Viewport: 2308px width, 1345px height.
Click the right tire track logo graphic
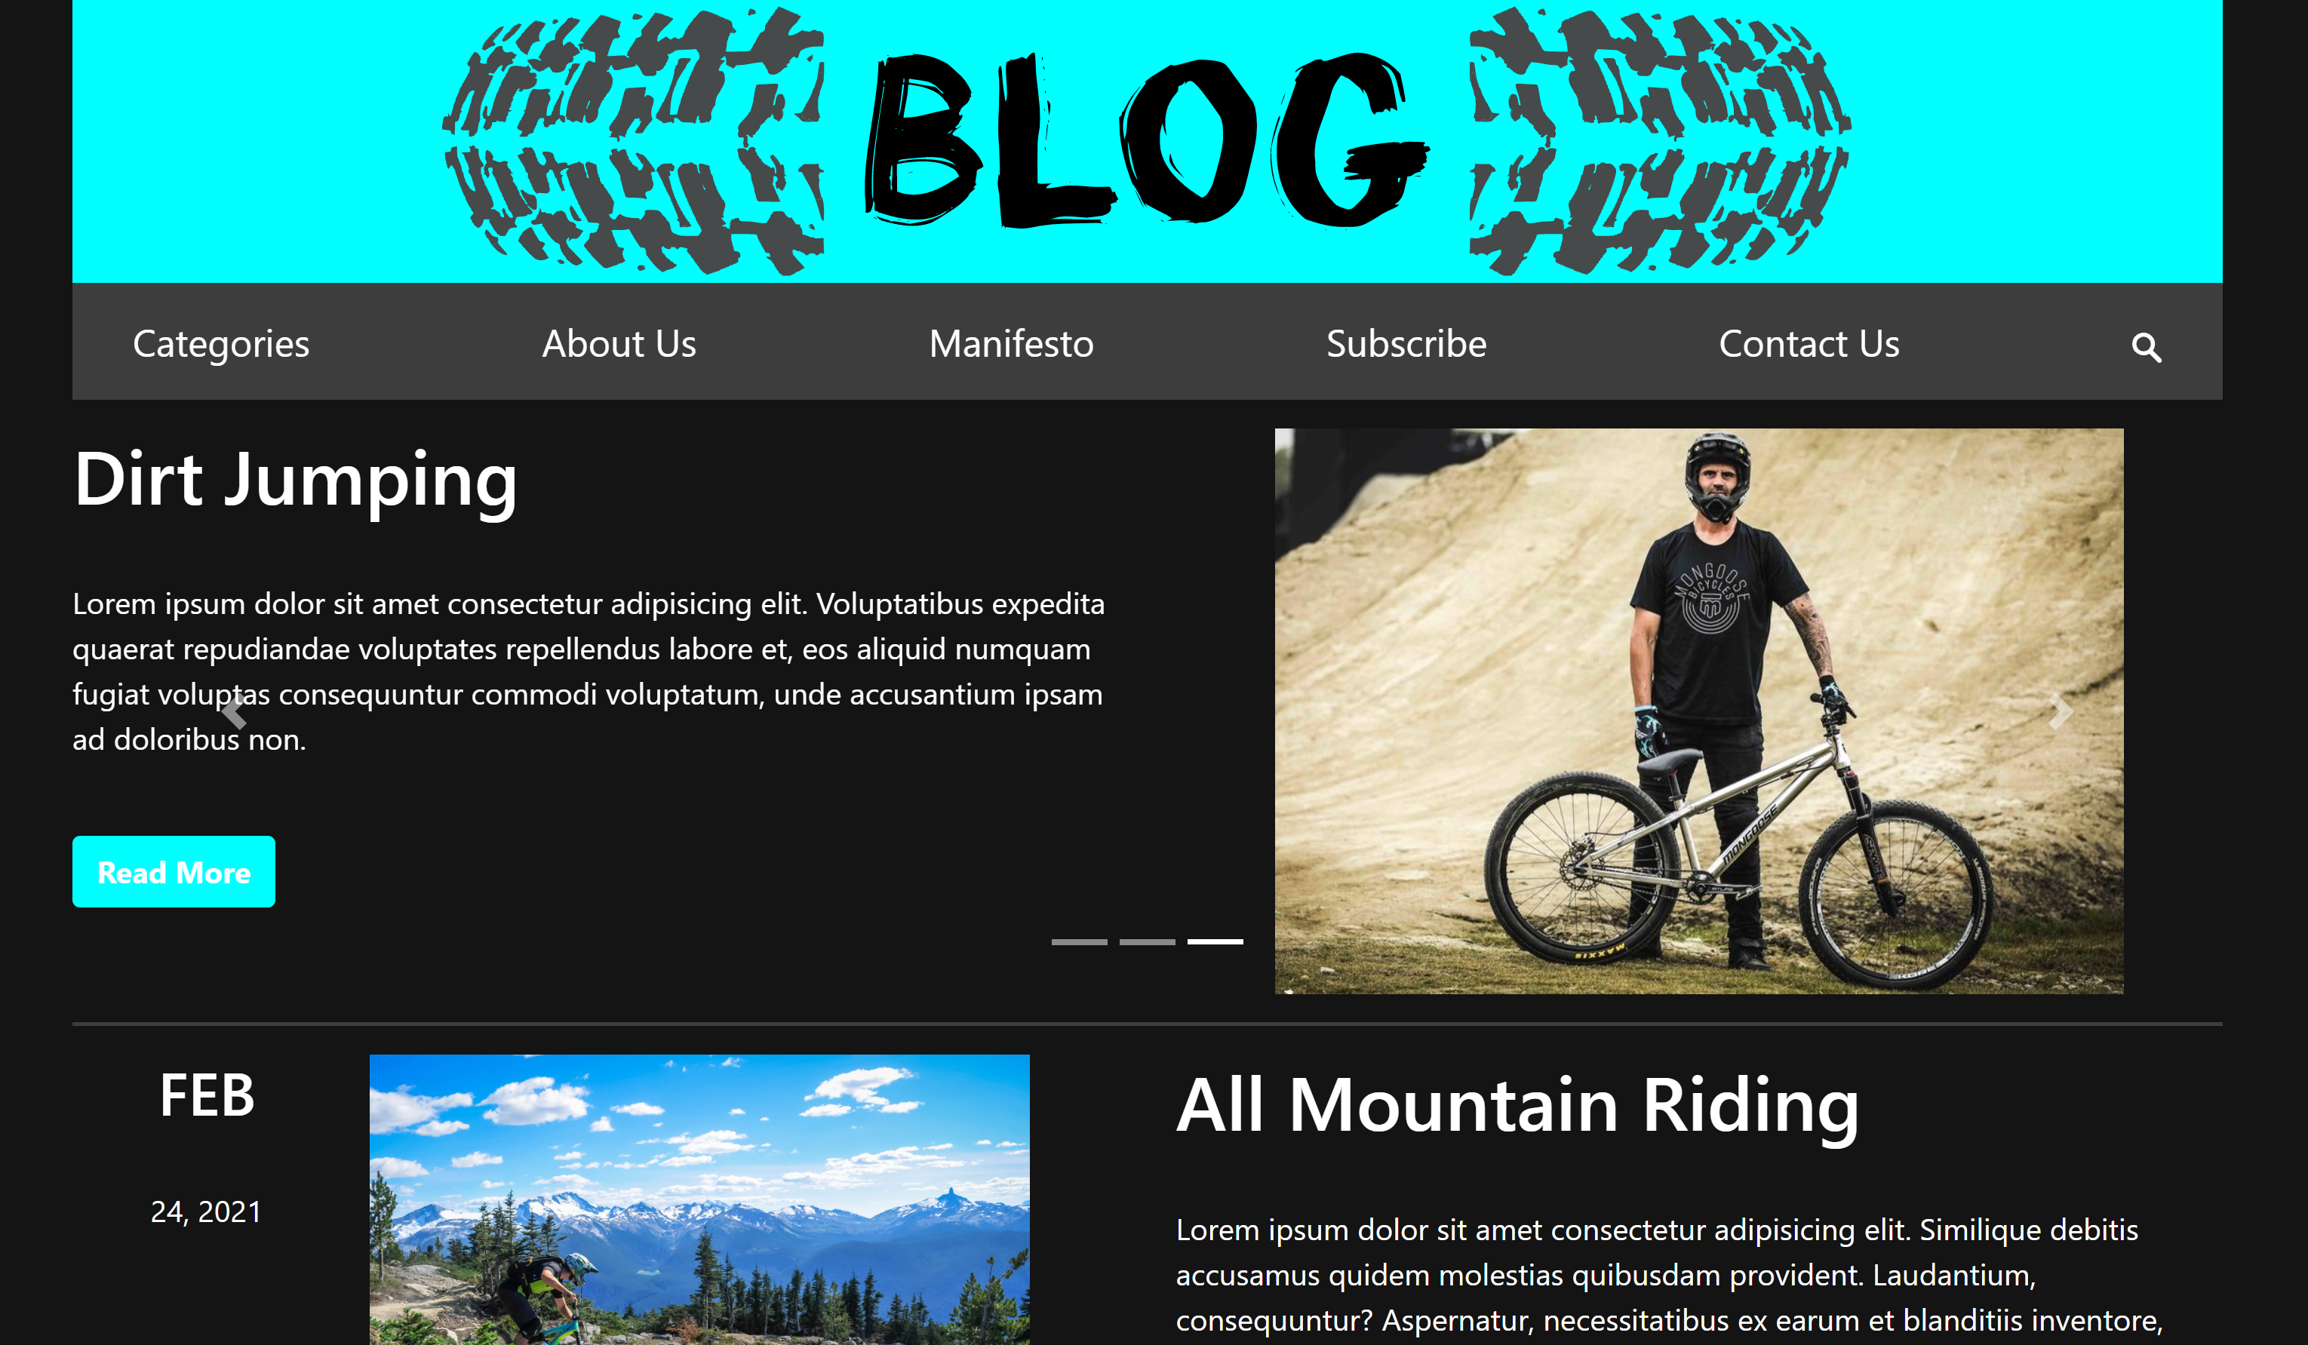tap(1660, 141)
